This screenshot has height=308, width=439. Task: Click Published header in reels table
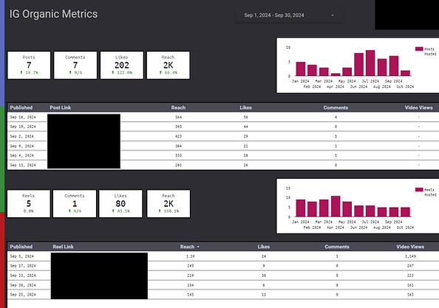(x=21, y=247)
